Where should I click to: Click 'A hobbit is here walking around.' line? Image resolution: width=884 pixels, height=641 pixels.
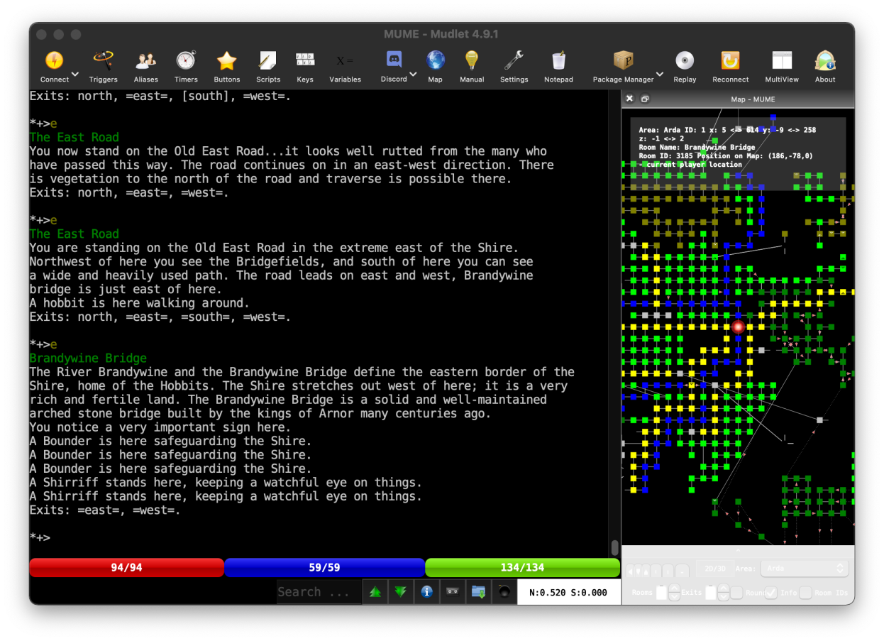140,303
